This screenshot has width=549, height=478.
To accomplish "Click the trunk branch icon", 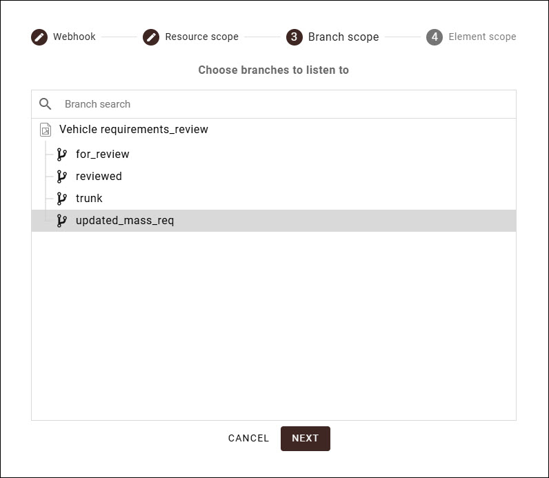I will (62, 199).
